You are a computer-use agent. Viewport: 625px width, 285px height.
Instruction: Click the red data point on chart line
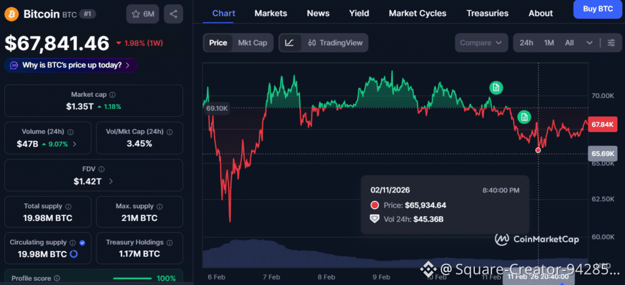point(538,150)
